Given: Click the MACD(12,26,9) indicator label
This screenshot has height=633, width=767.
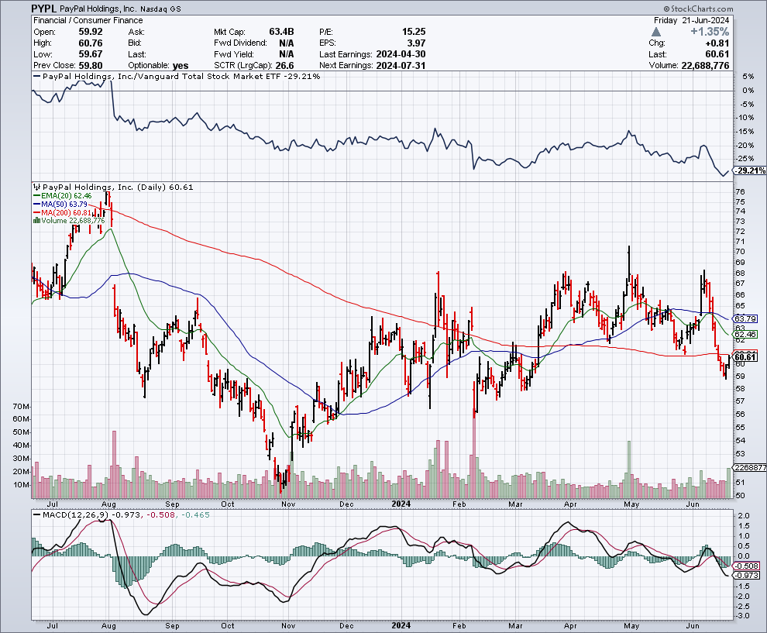Looking at the screenshot, I should [x=76, y=515].
